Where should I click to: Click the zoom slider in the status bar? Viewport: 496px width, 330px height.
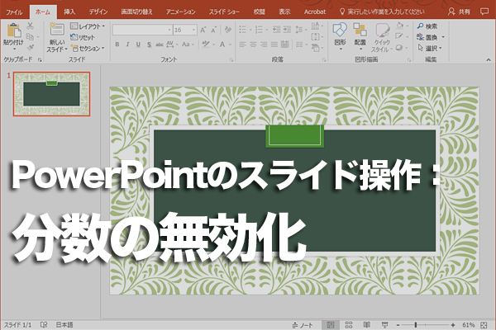[426, 325]
